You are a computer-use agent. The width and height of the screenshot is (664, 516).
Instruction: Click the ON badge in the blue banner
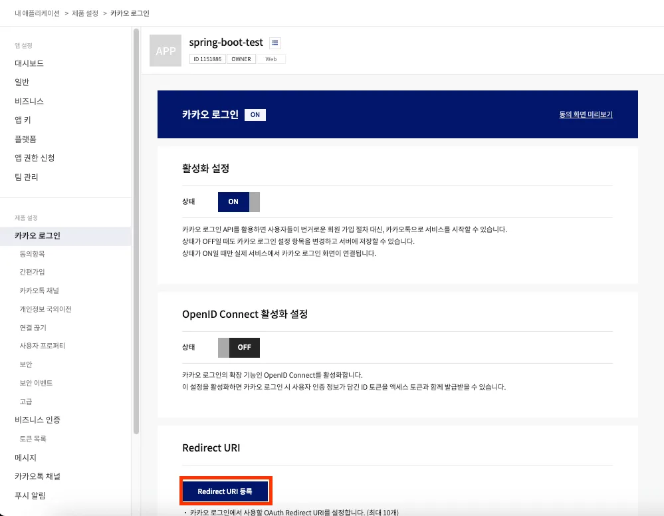tap(255, 115)
